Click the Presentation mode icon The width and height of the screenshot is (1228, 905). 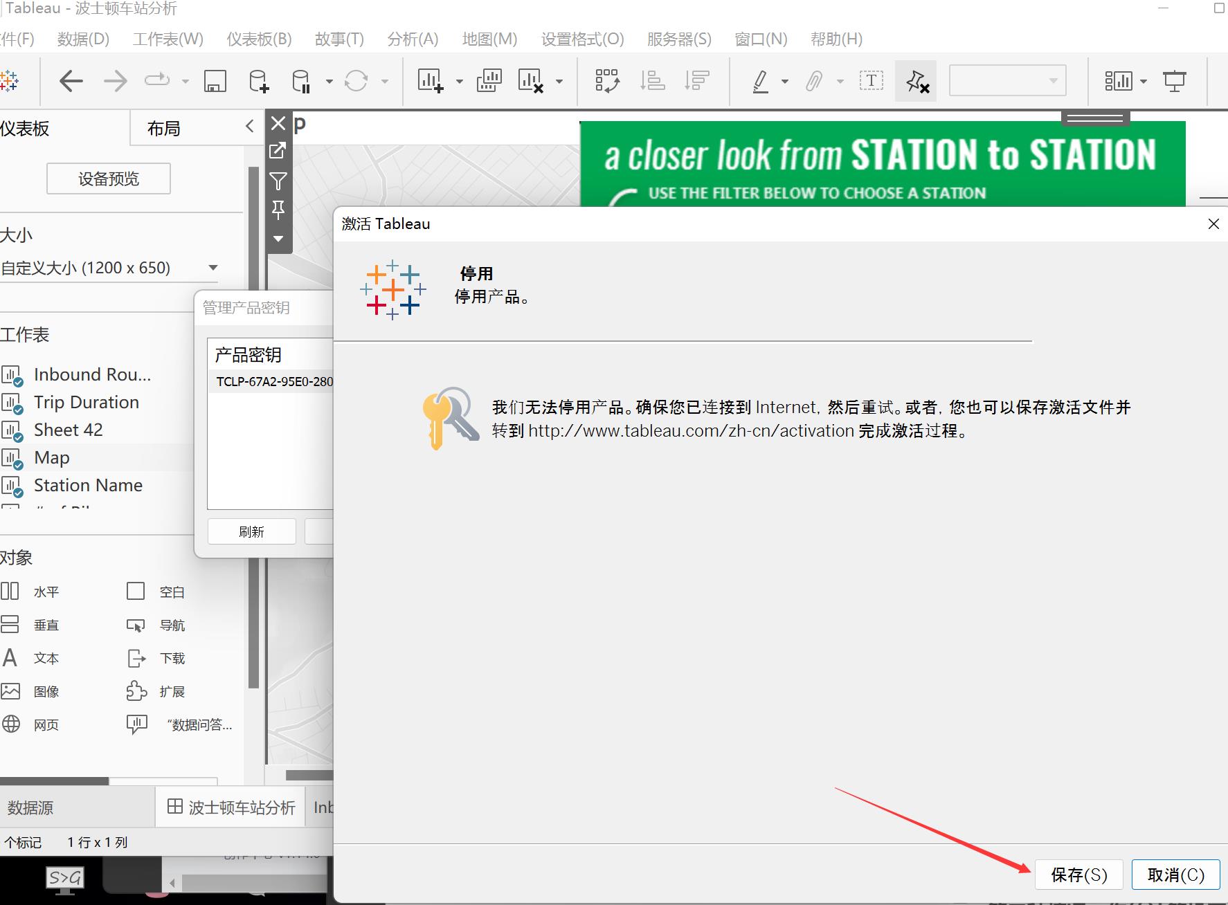pos(1175,81)
